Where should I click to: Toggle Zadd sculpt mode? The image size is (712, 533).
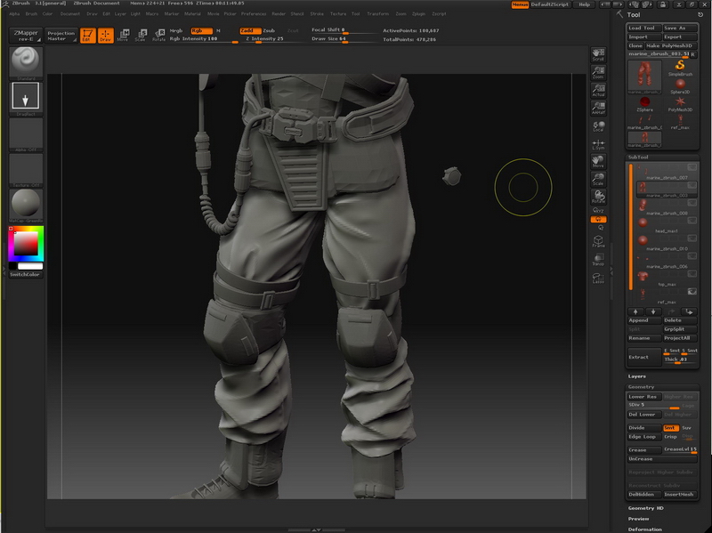click(250, 30)
